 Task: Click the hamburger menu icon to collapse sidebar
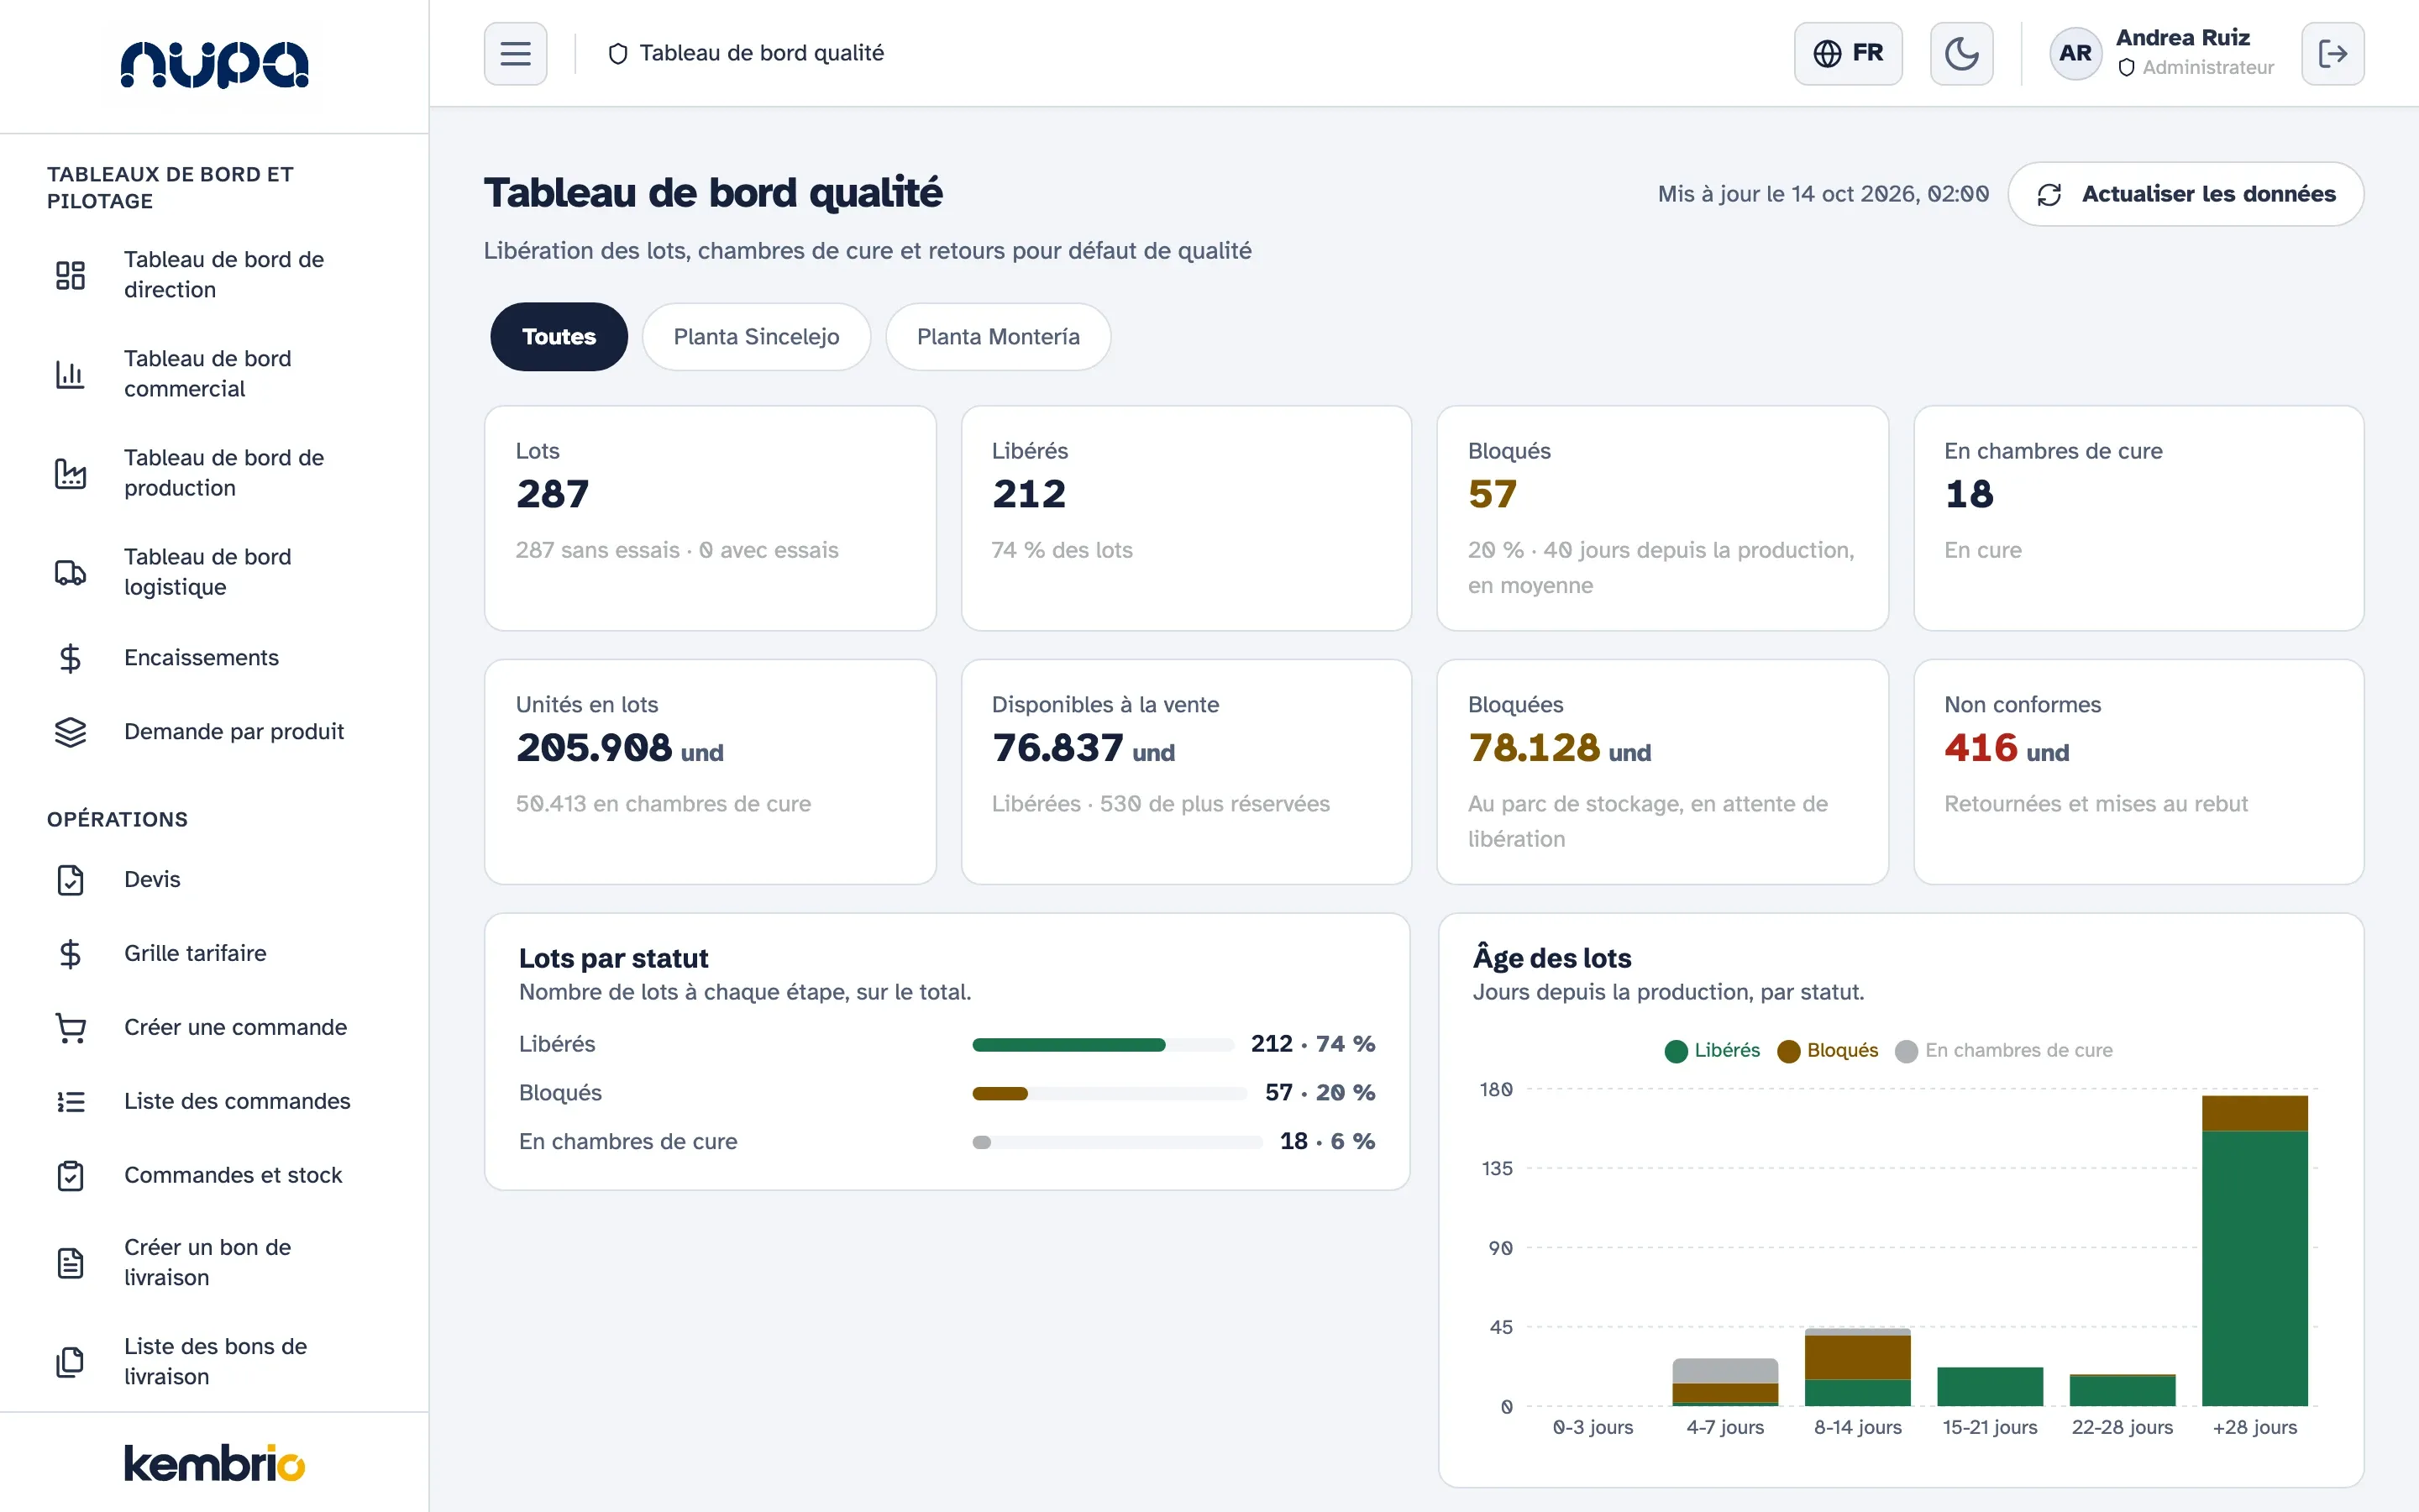(515, 53)
